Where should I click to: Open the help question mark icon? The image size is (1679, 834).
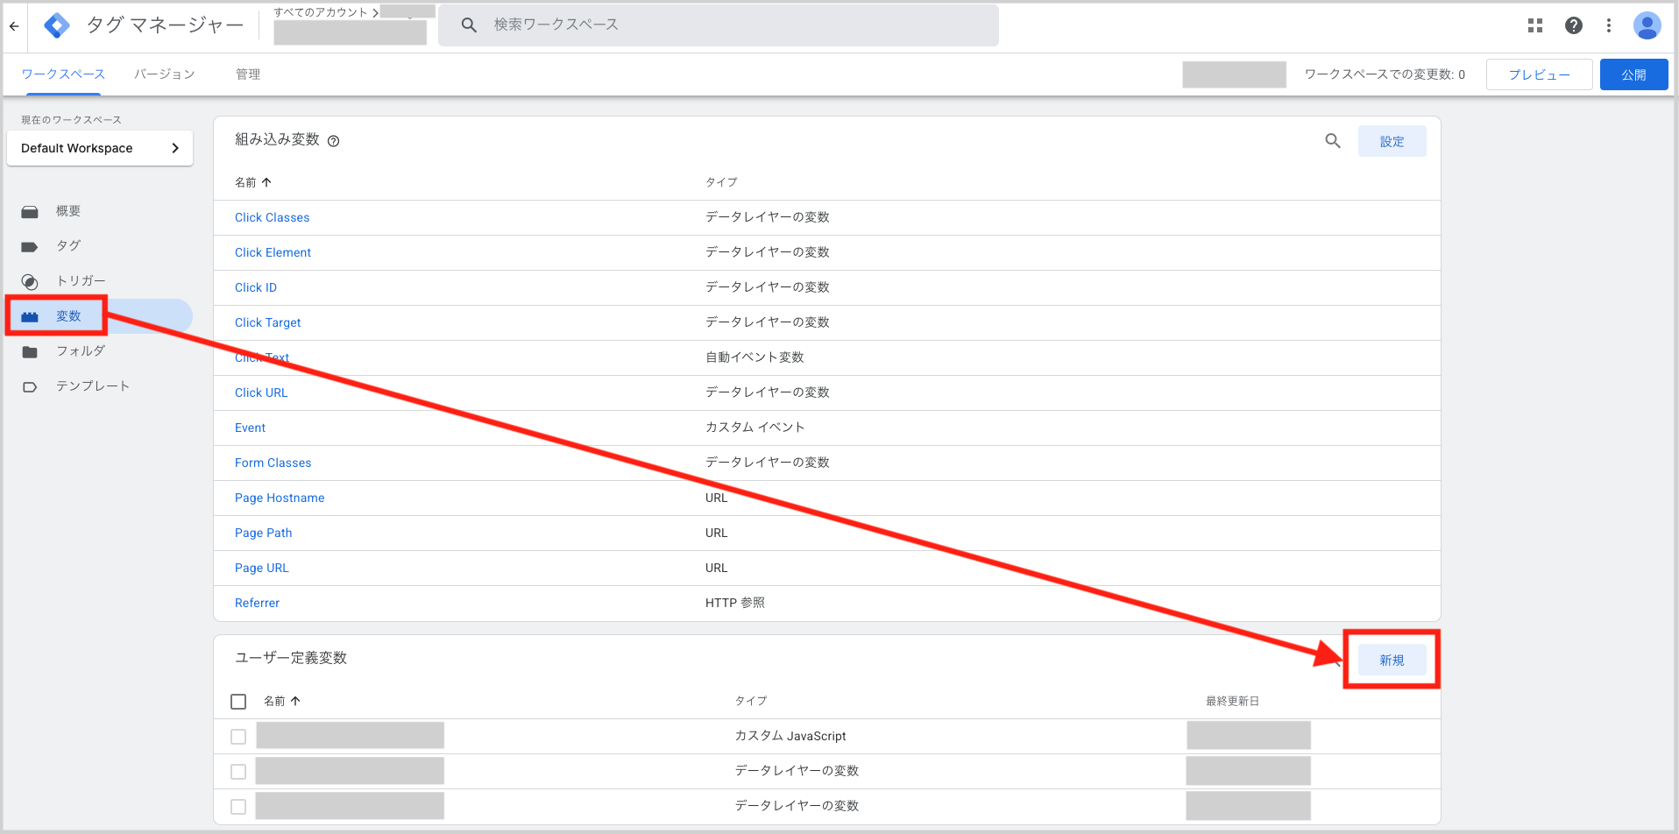[1574, 25]
